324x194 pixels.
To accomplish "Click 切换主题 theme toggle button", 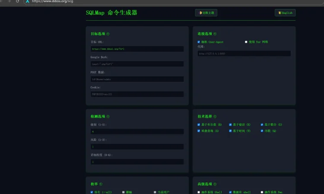I will pyautogui.click(x=206, y=13).
